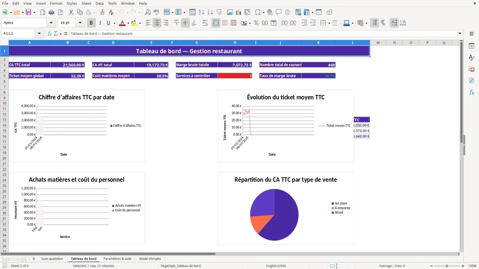The height and width of the screenshot is (269, 479).
Task: Expand the formula bar
Action: tap(460, 33)
